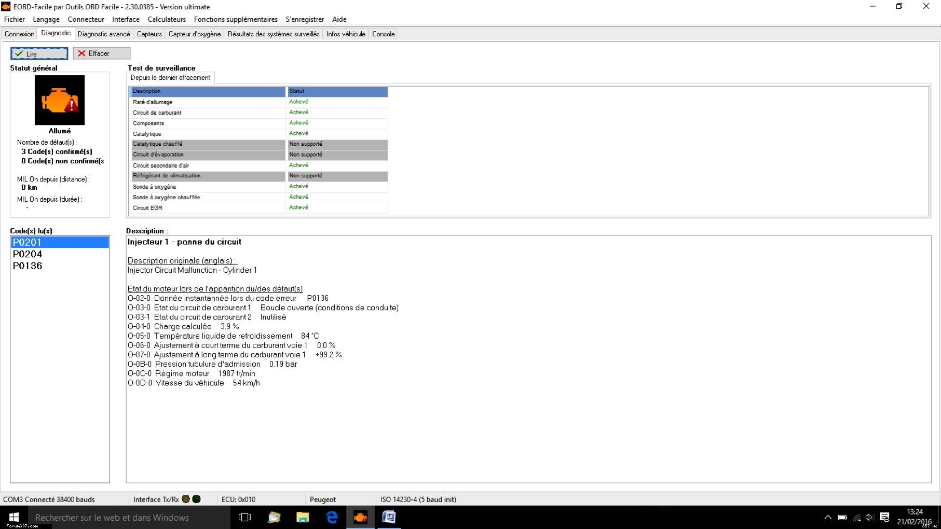Open the volume speaker icon
Screen dimensions: 941x529
pos(870,517)
